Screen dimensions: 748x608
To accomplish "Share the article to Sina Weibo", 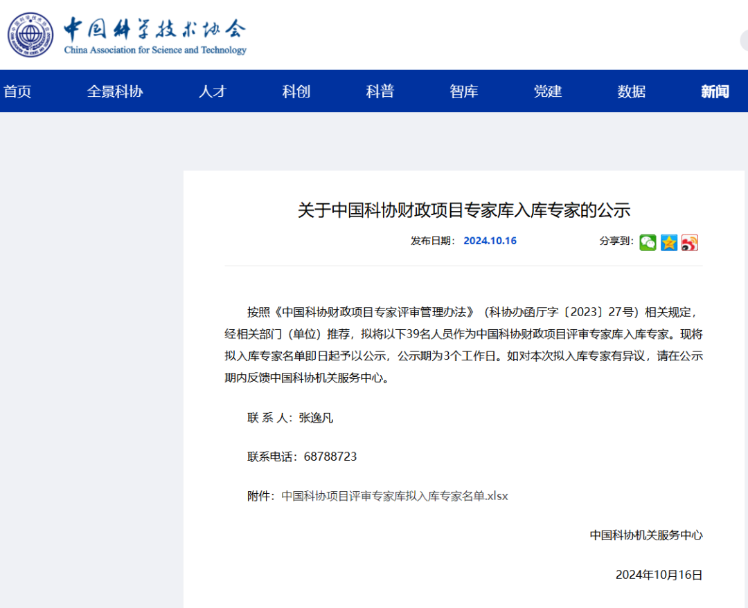I will tap(690, 243).
